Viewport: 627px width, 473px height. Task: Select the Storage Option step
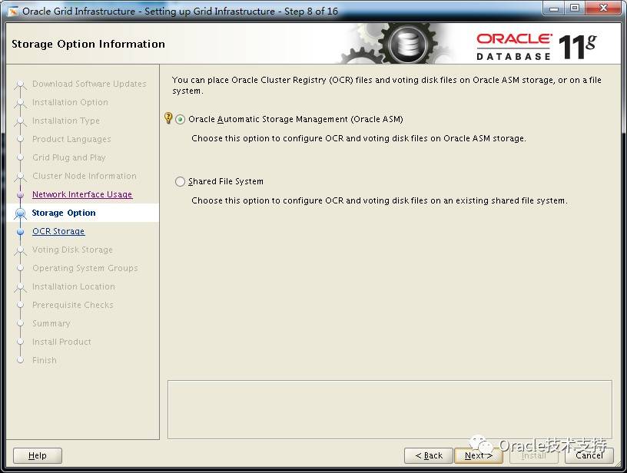[64, 213]
